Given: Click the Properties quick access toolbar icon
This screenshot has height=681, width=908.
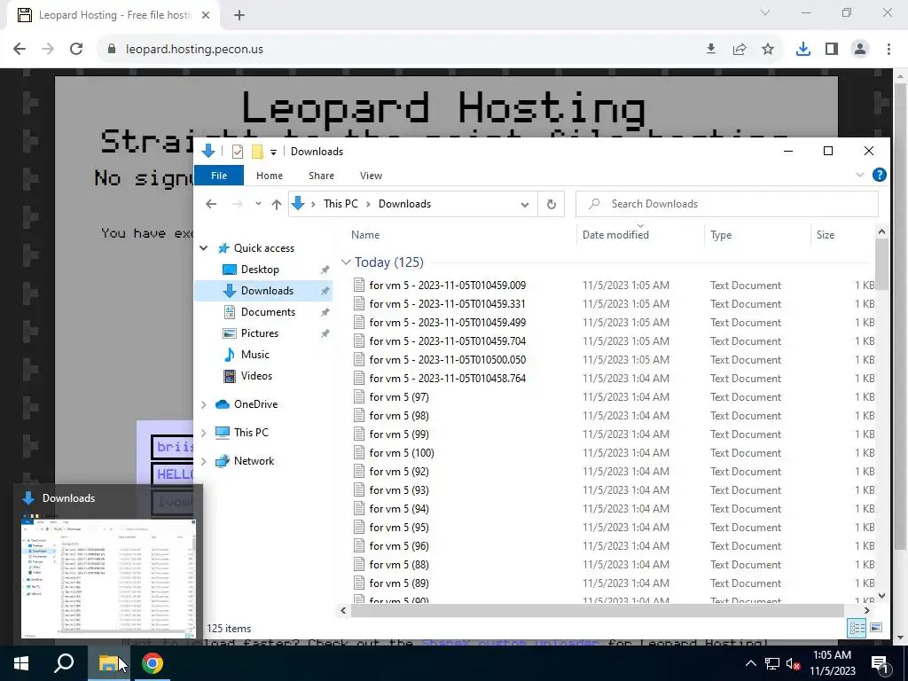Looking at the screenshot, I should (238, 152).
